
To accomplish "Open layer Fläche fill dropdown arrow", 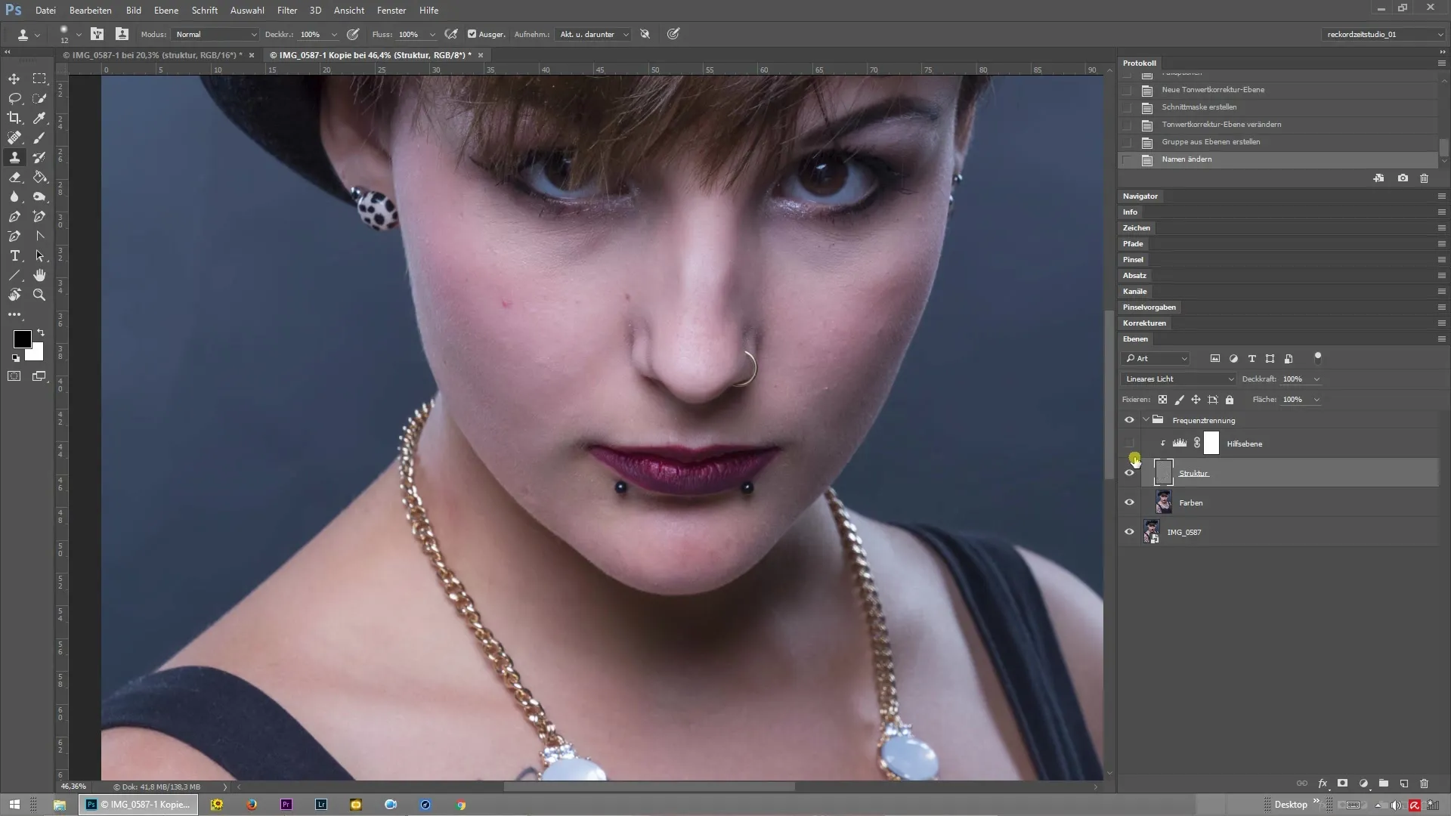I will pos(1316,400).
